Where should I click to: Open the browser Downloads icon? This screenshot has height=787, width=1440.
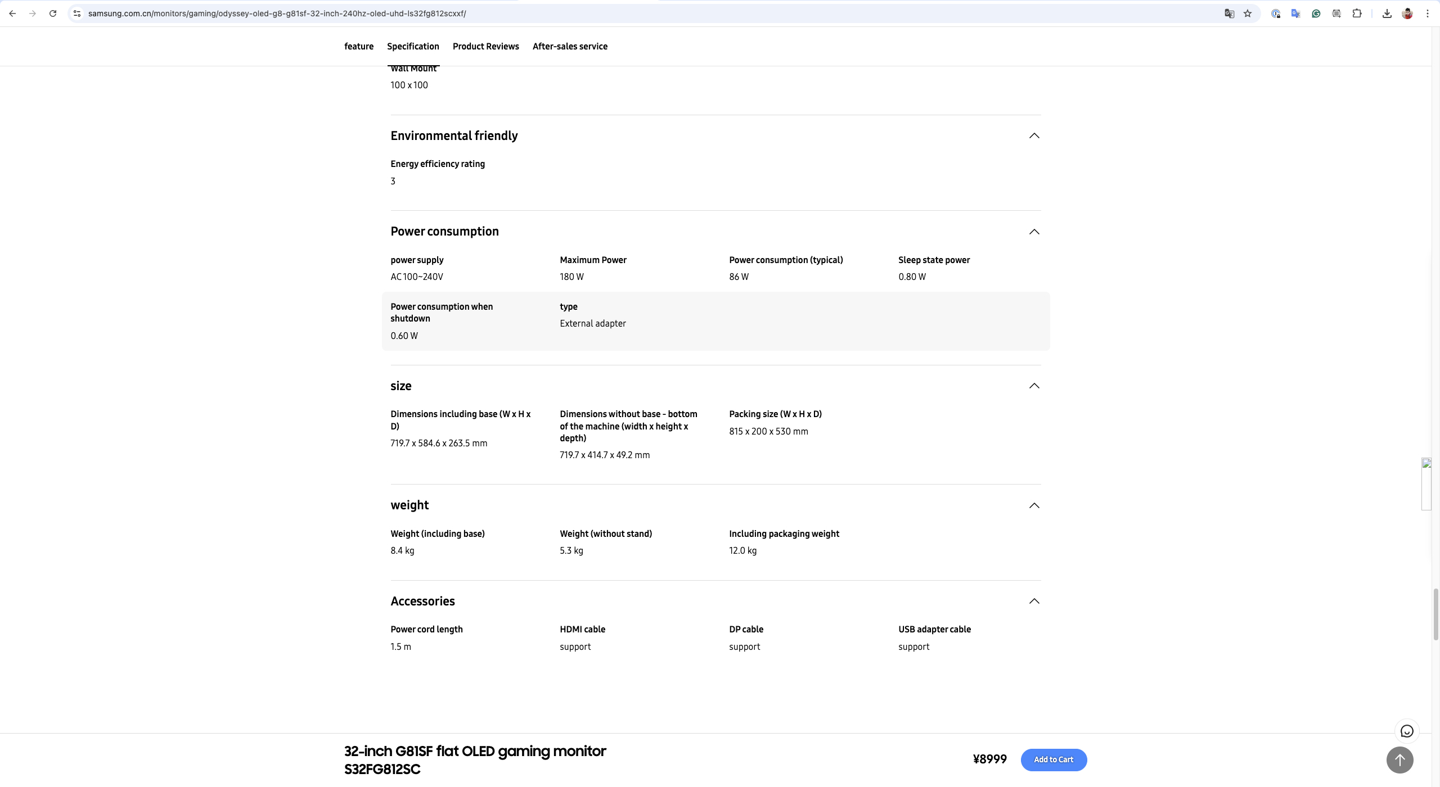[x=1387, y=13]
